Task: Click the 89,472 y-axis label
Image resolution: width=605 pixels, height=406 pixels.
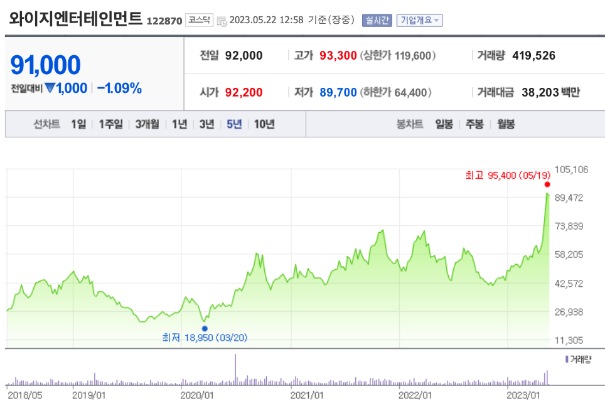Action: click(x=569, y=198)
